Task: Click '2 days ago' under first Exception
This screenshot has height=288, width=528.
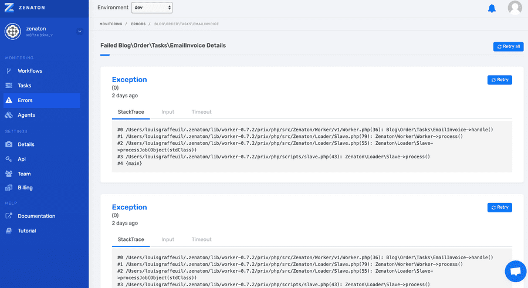Action: point(124,96)
